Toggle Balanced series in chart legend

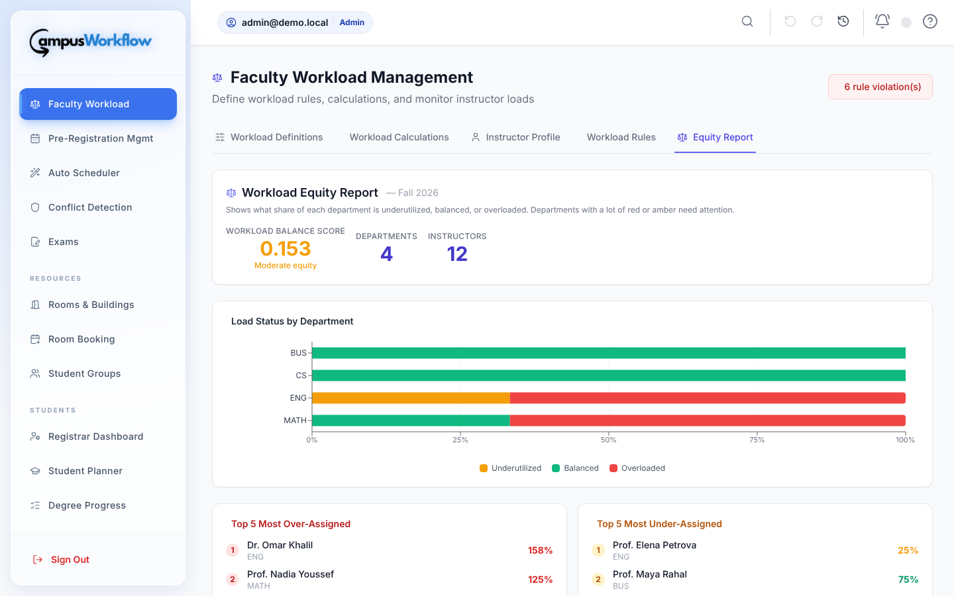[575, 468]
